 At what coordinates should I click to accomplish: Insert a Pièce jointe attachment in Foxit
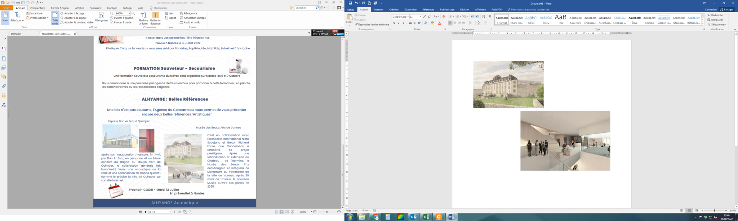pyautogui.click(x=188, y=13)
